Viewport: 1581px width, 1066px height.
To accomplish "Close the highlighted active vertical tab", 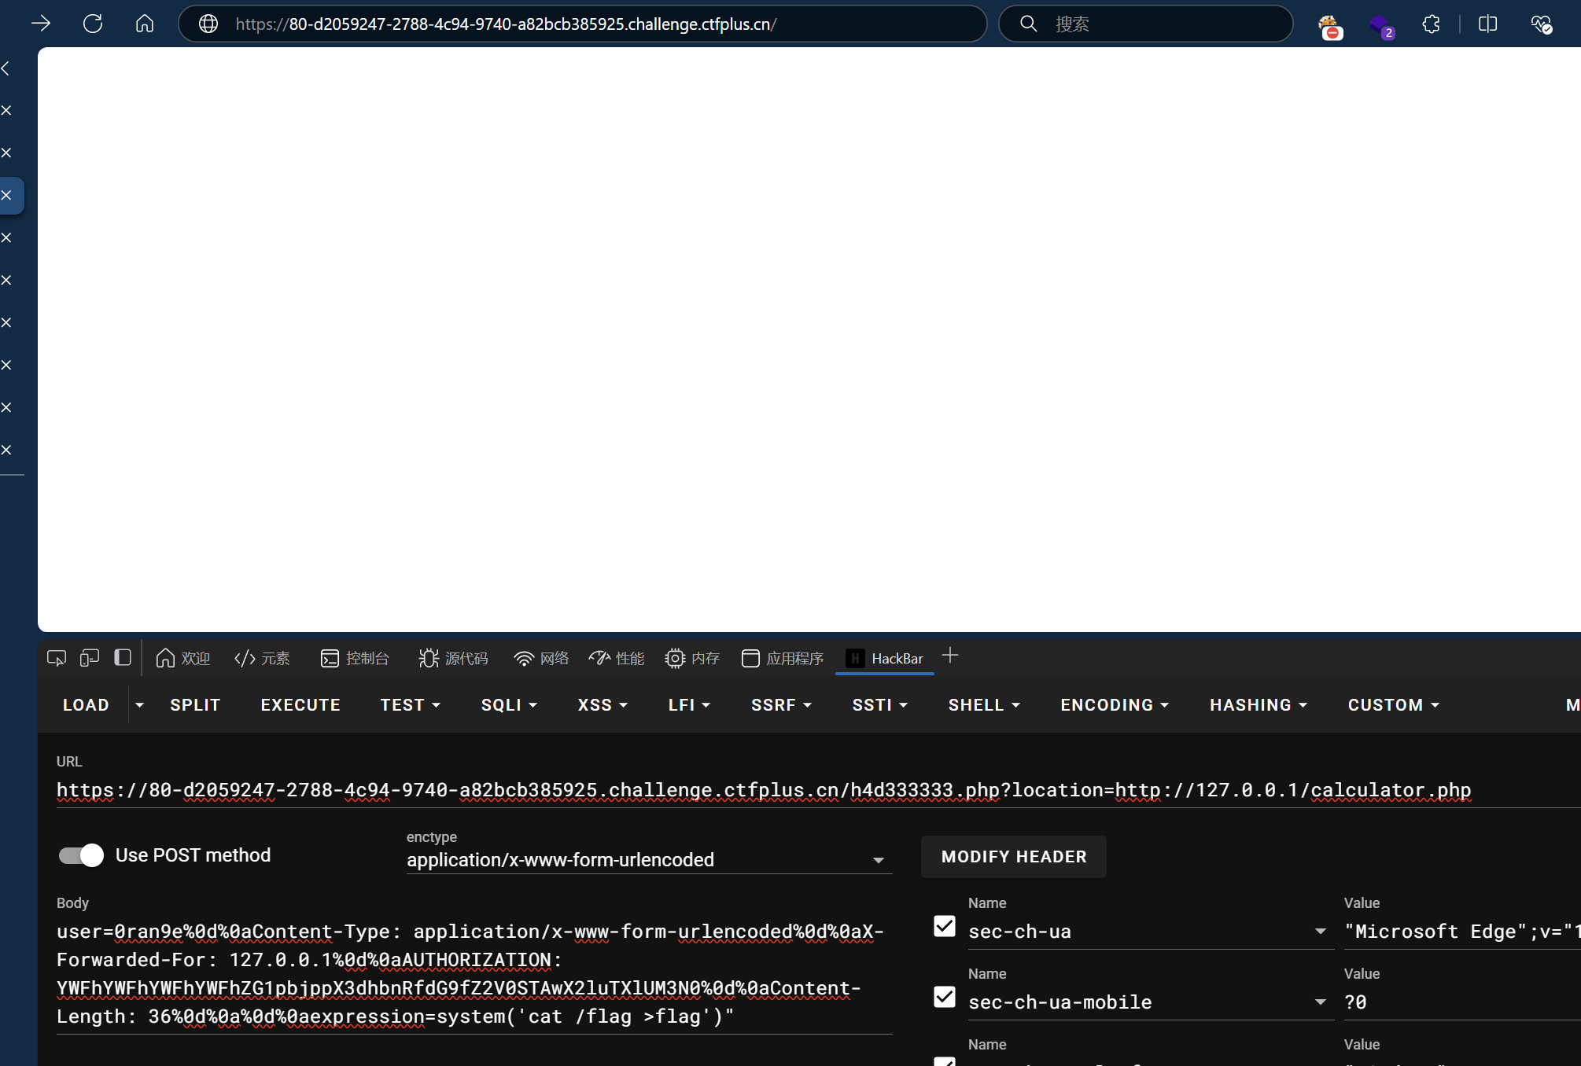I will (6, 195).
